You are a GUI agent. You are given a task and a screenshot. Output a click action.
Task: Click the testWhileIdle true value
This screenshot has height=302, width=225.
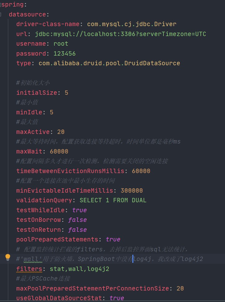point(80,210)
